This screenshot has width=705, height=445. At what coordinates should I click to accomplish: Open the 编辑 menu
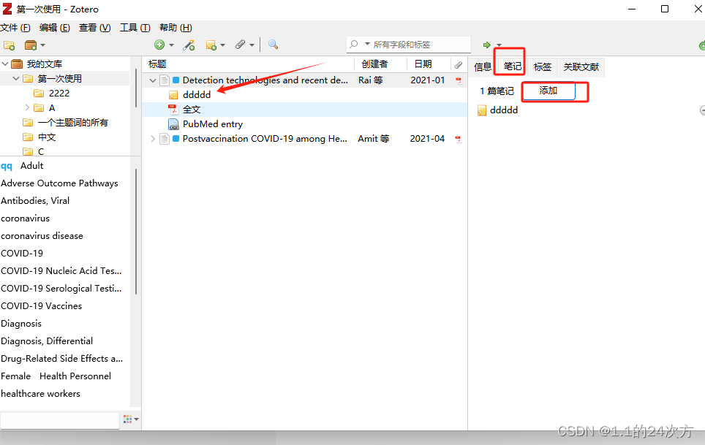coord(54,28)
